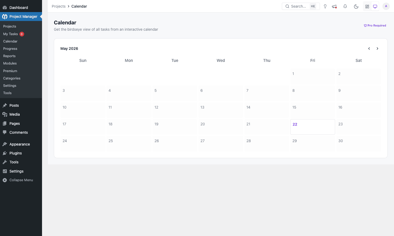Click Projects breadcrumb link
This screenshot has height=236, width=394.
click(x=59, y=6)
